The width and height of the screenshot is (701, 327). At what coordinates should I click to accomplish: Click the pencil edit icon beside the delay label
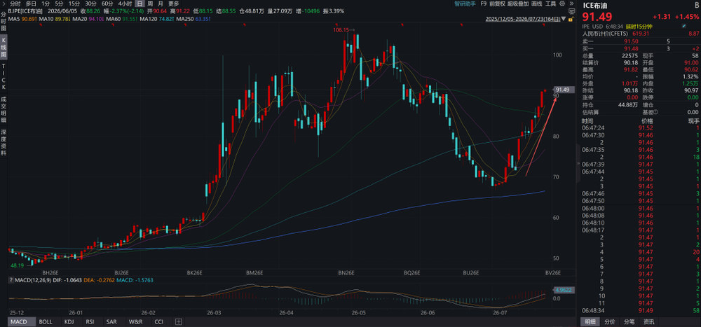tap(683, 27)
